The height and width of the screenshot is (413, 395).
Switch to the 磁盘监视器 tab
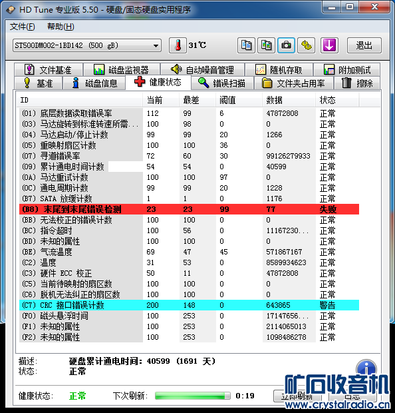122,70
